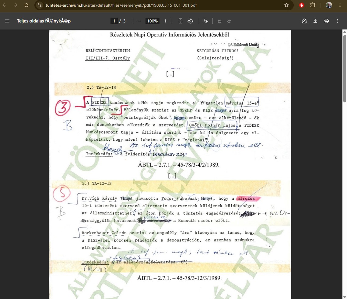
Task: Click '2.) TA-12-13' heading
Action: click(101, 87)
